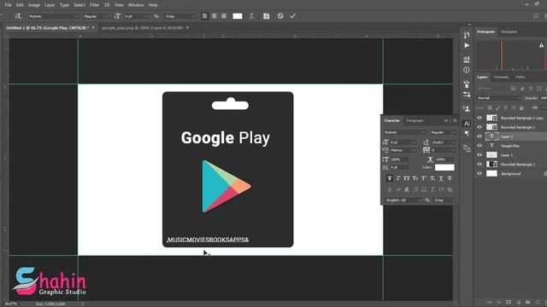The width and height of the screenshot is (547, 307).
Task: Toggle Strikethrough in Character panel
Action: (x=450, y=178)
